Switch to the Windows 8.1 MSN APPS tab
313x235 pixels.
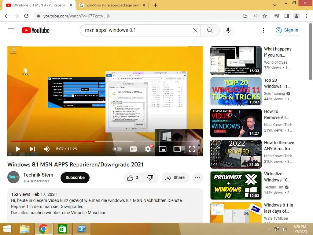pos(39,5)
